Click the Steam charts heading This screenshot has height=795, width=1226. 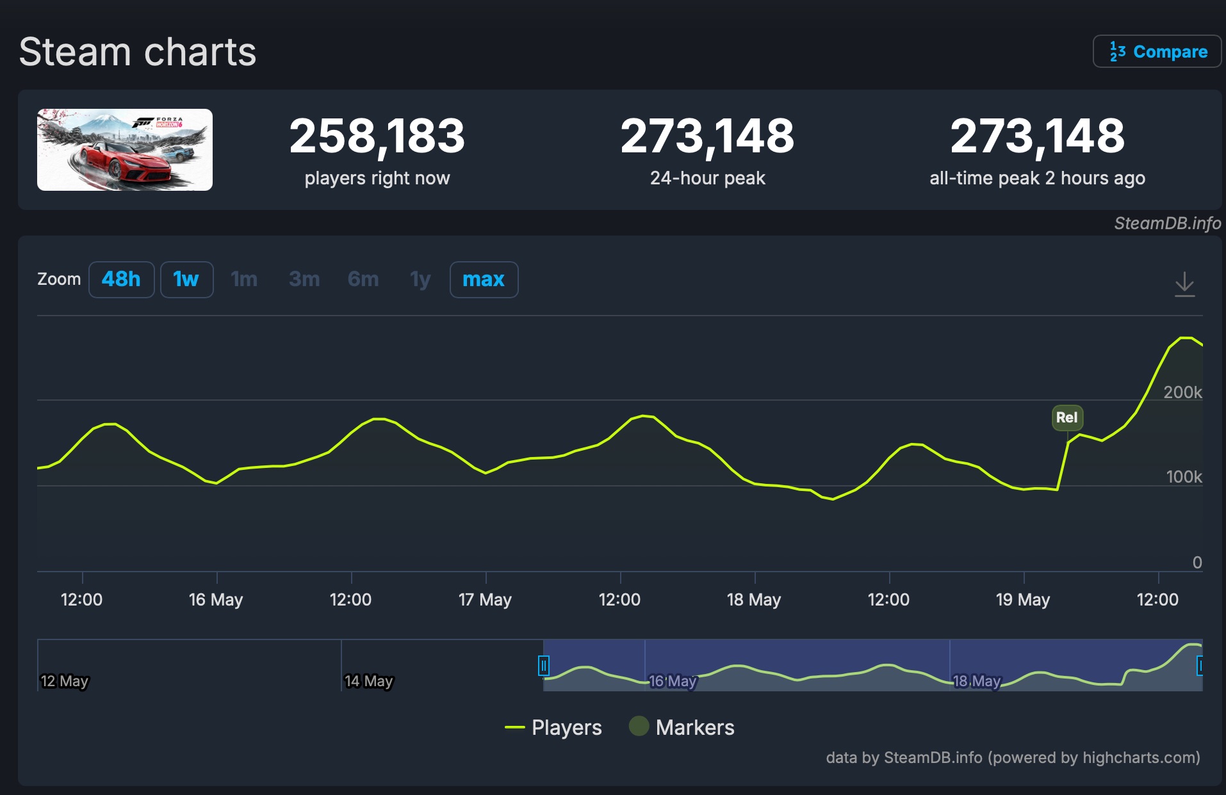pyautogui.click(x=138, y=52)
